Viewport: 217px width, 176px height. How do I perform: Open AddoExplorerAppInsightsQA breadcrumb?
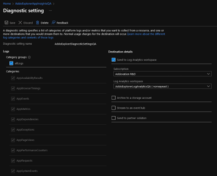tap(34, 4)
